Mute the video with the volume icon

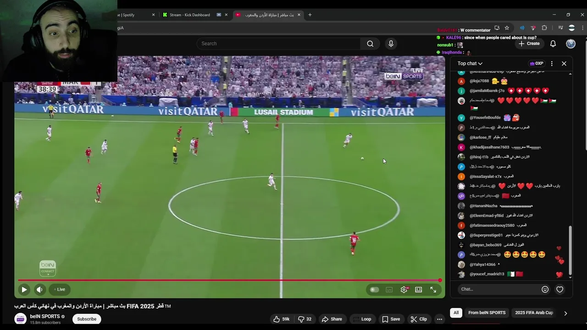coord(39,289)
